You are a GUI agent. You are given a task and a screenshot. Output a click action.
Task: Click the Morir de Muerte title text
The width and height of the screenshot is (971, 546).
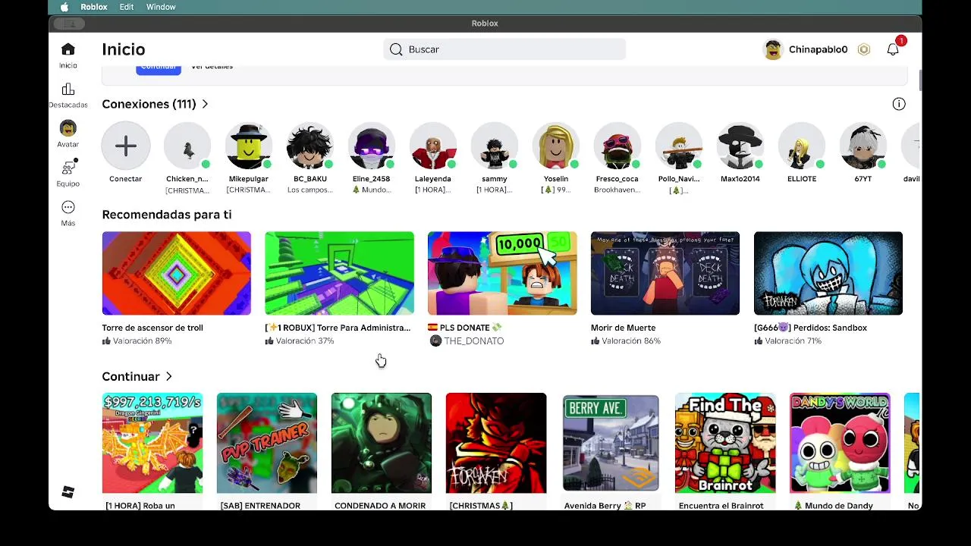tap(623, 328)
